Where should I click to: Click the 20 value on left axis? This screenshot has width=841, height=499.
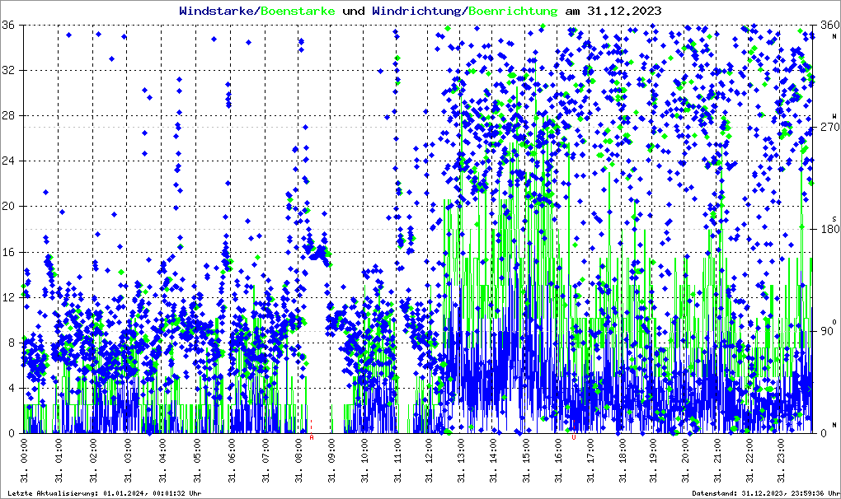coord(11,207)
